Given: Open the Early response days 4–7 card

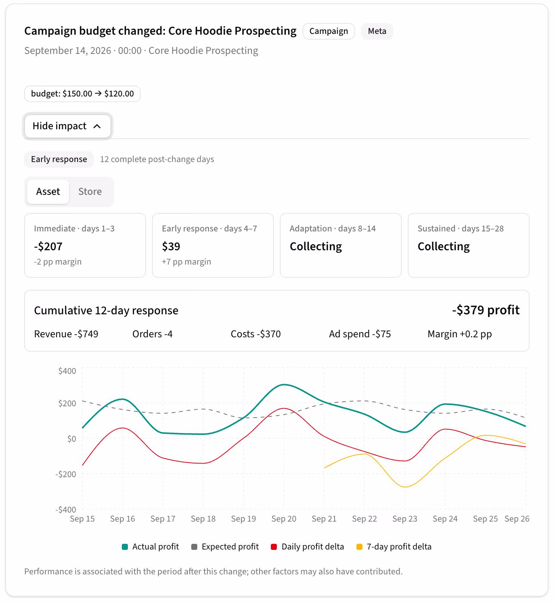Looking at the screenshot, I should tap(213, 245).
